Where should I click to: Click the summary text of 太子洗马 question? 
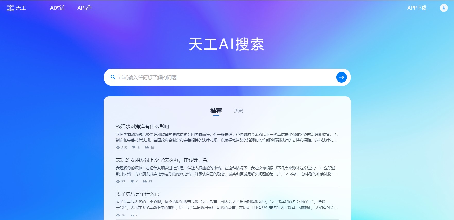click(x=227, y=205)
